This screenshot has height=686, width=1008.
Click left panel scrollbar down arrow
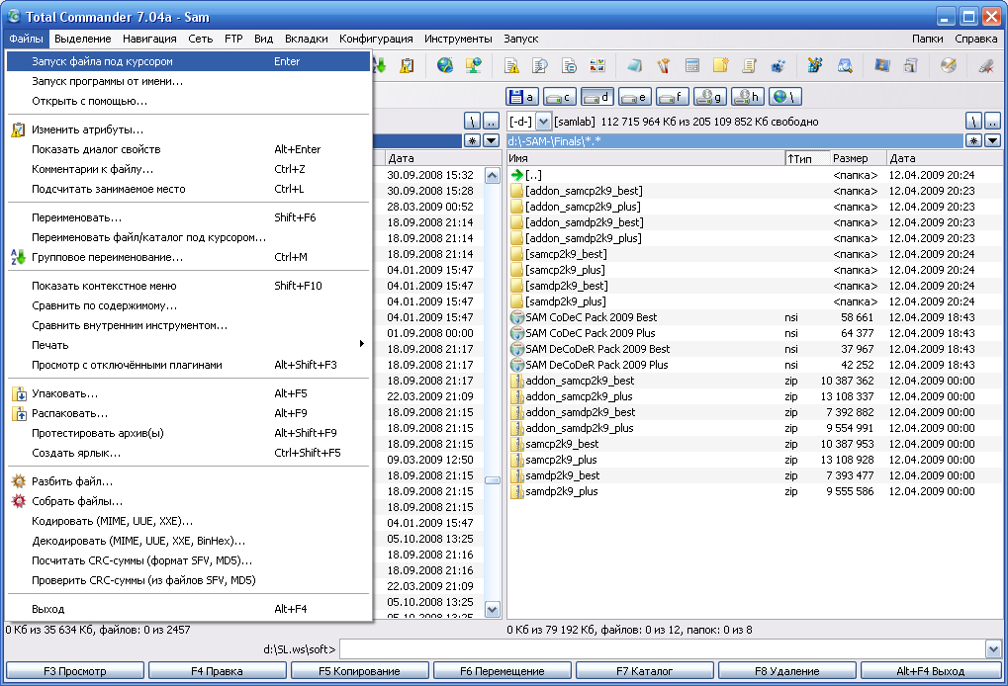click(493, 610)
